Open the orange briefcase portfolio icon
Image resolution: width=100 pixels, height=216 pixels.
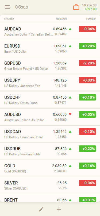[76, 7]
